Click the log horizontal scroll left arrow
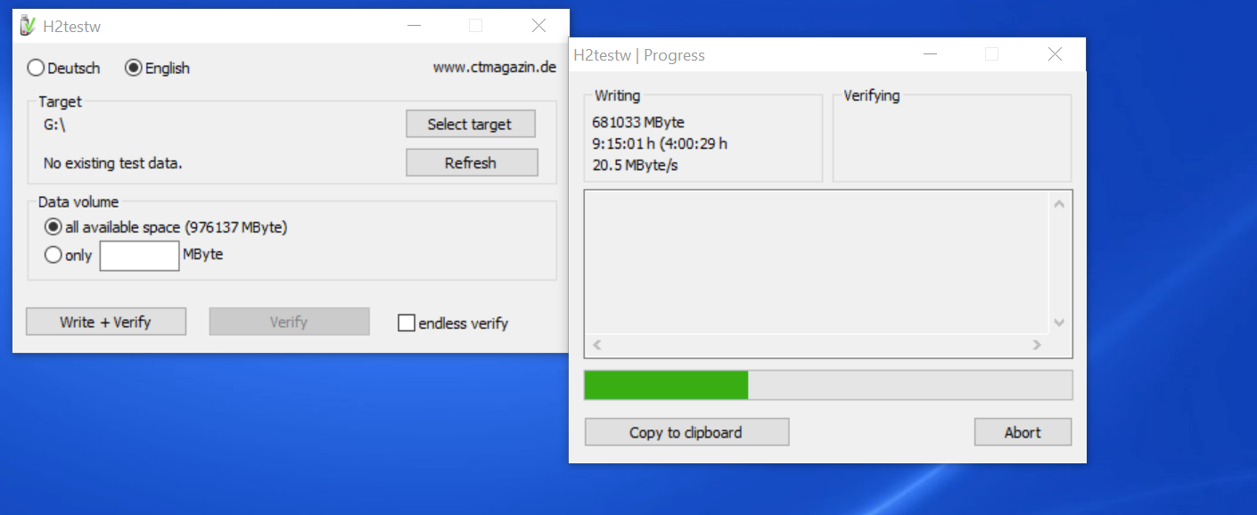Viewport: 1257px width, 515px height. coord(597,345)
